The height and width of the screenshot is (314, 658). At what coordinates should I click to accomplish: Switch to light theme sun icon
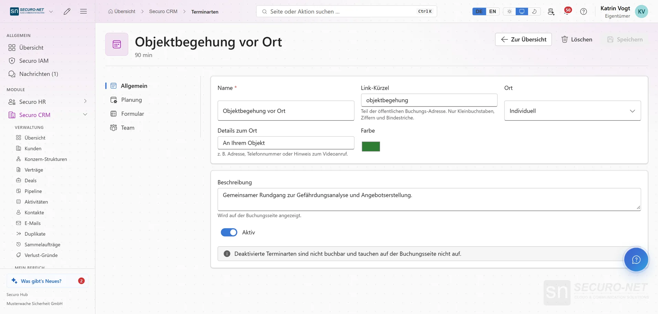pyautogui.click(x=509, y=11)
